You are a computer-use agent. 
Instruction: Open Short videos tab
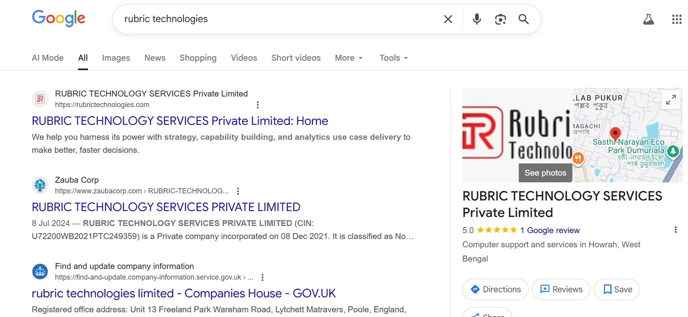pyautogui.click(x=296, y=58)
